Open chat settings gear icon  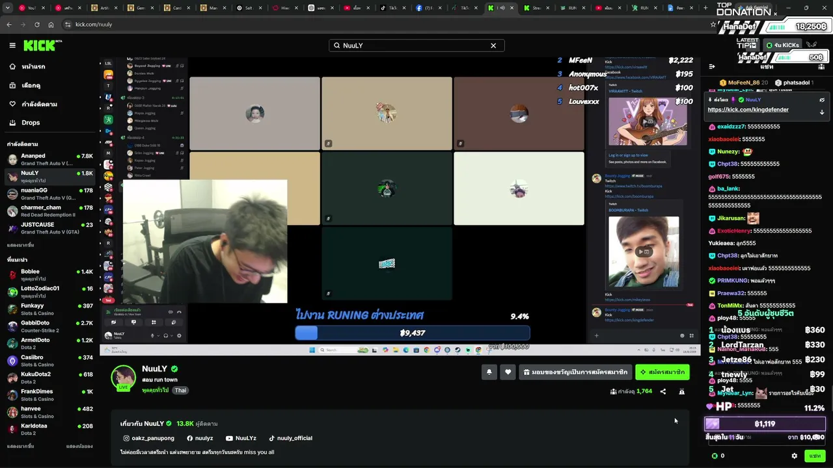click(794, 456)
